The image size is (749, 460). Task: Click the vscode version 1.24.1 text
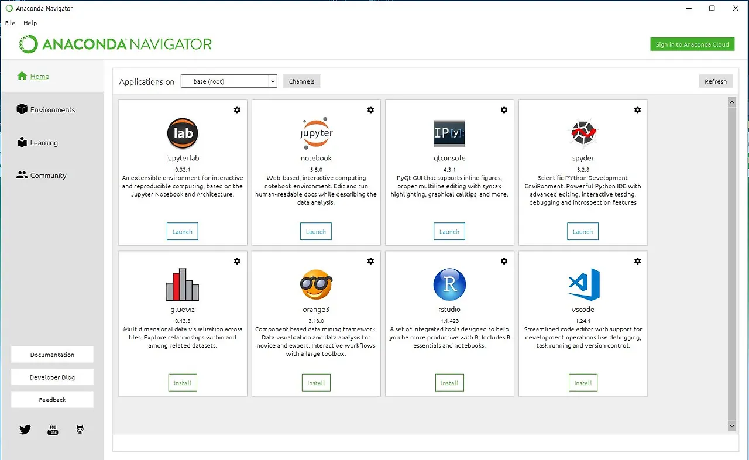click(583, 321)
